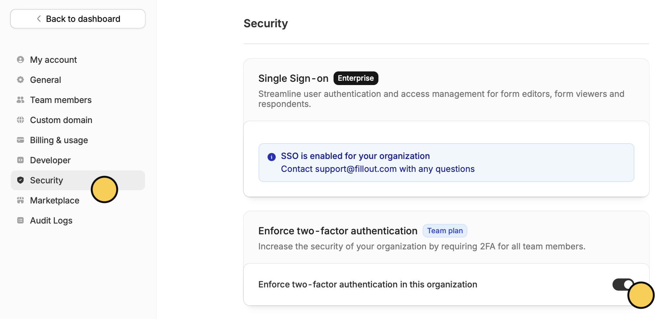
Task: Click the General gear icon
Action: click(x=20, y=80)
